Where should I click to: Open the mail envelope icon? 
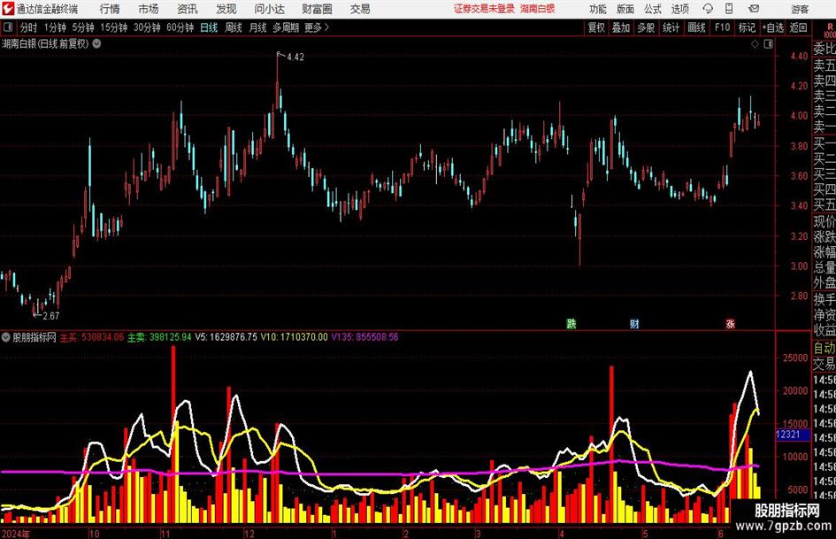pos(754,9)
